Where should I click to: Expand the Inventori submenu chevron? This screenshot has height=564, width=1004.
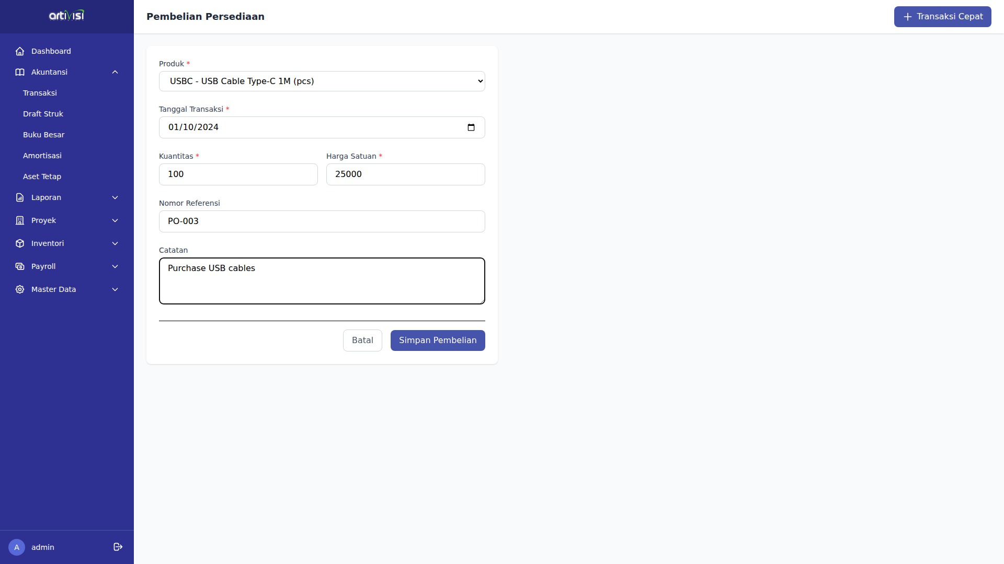pyautogui.click(x=115, y=243)
